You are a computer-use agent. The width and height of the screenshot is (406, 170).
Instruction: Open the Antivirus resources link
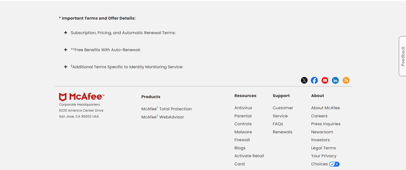click(x=243, y=108)
